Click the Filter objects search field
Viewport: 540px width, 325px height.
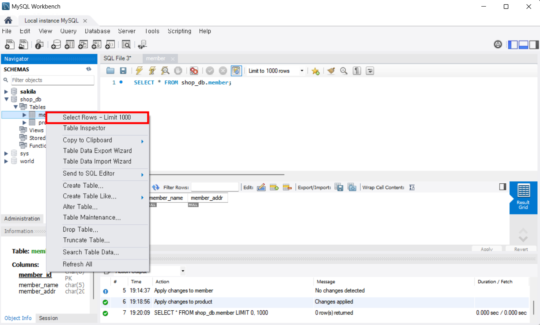click(x=52, y=80)
